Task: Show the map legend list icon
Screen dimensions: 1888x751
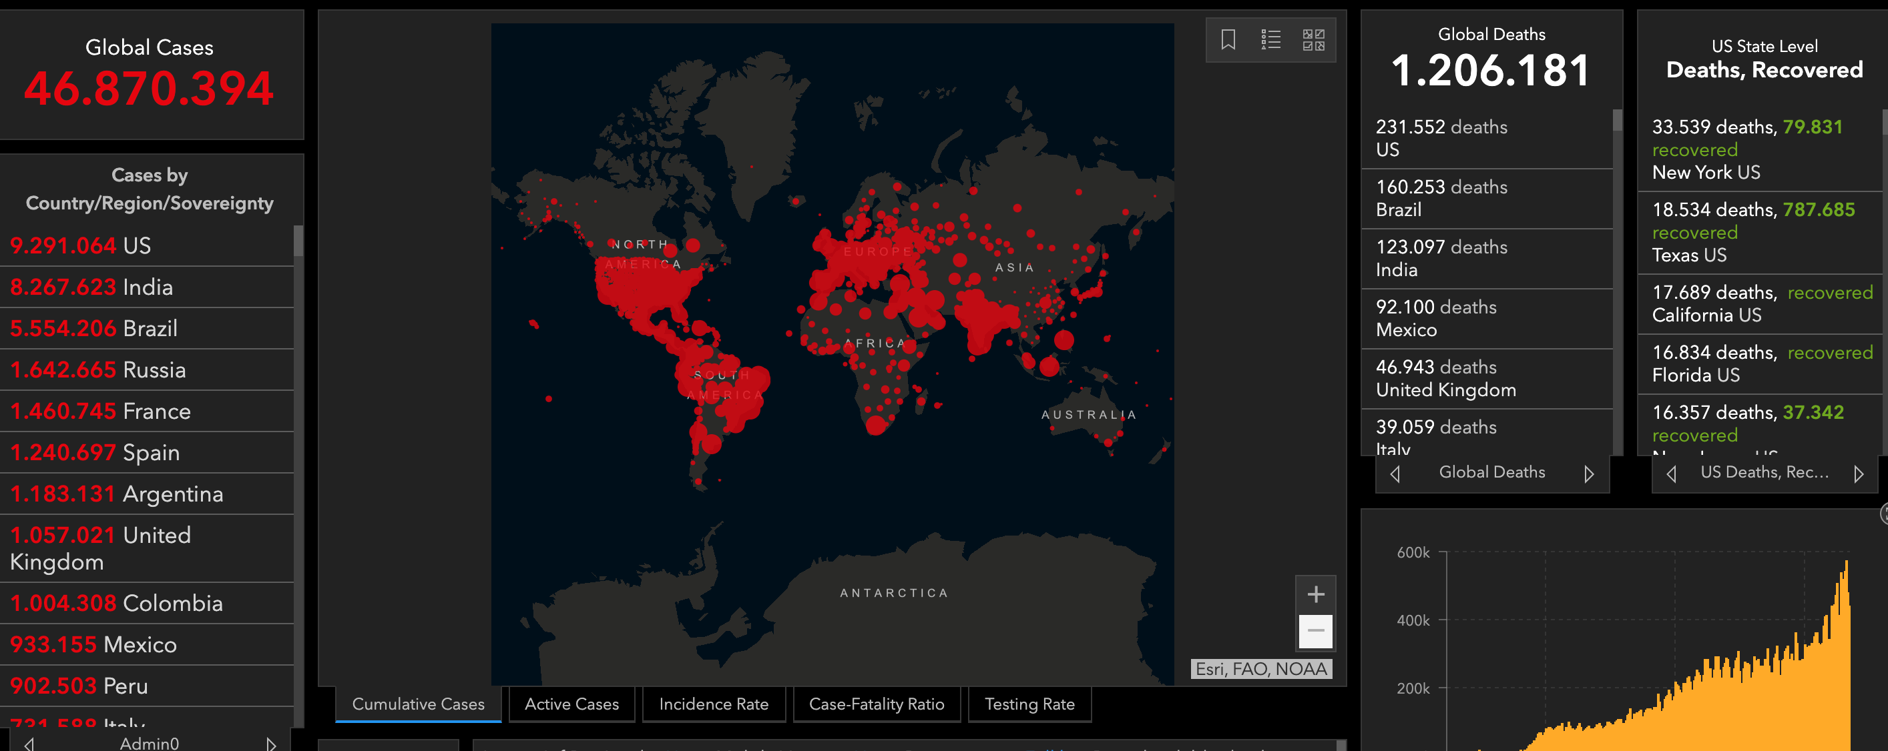Action: point(1270,39)
